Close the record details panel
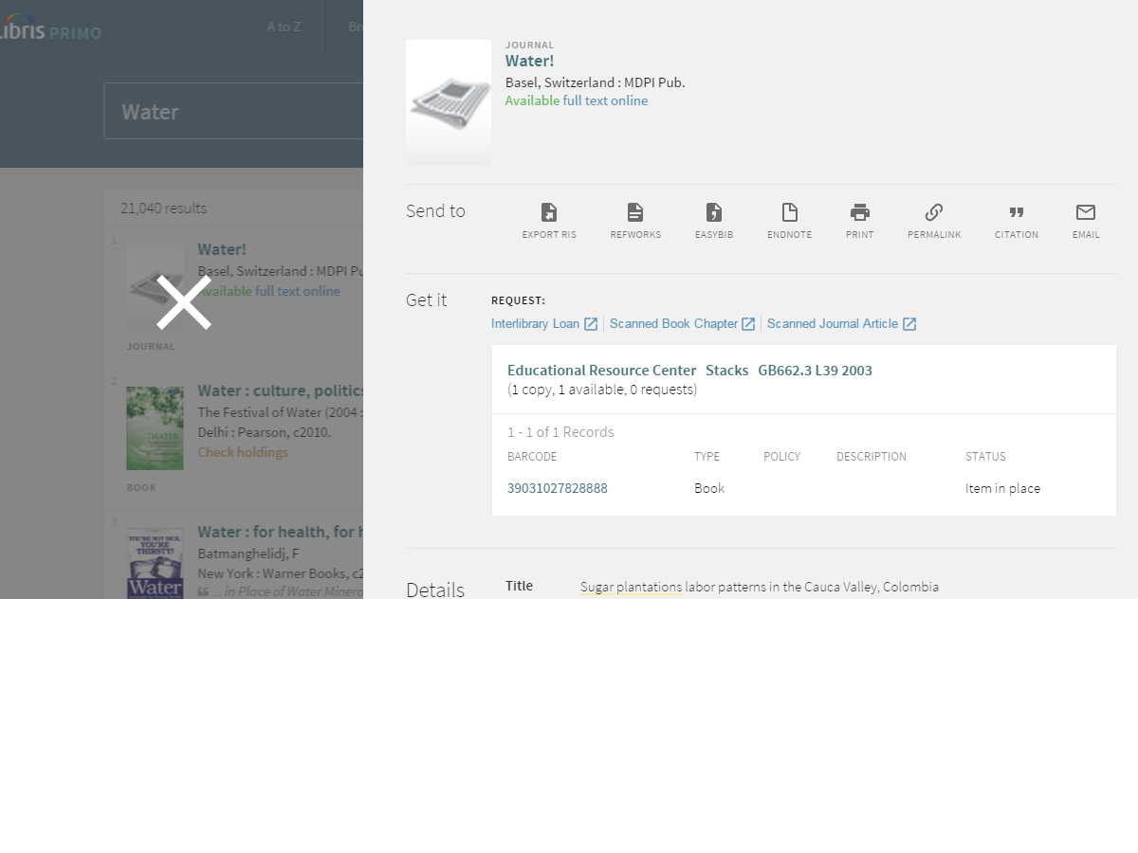1138x853 pixels. point(184,302)
